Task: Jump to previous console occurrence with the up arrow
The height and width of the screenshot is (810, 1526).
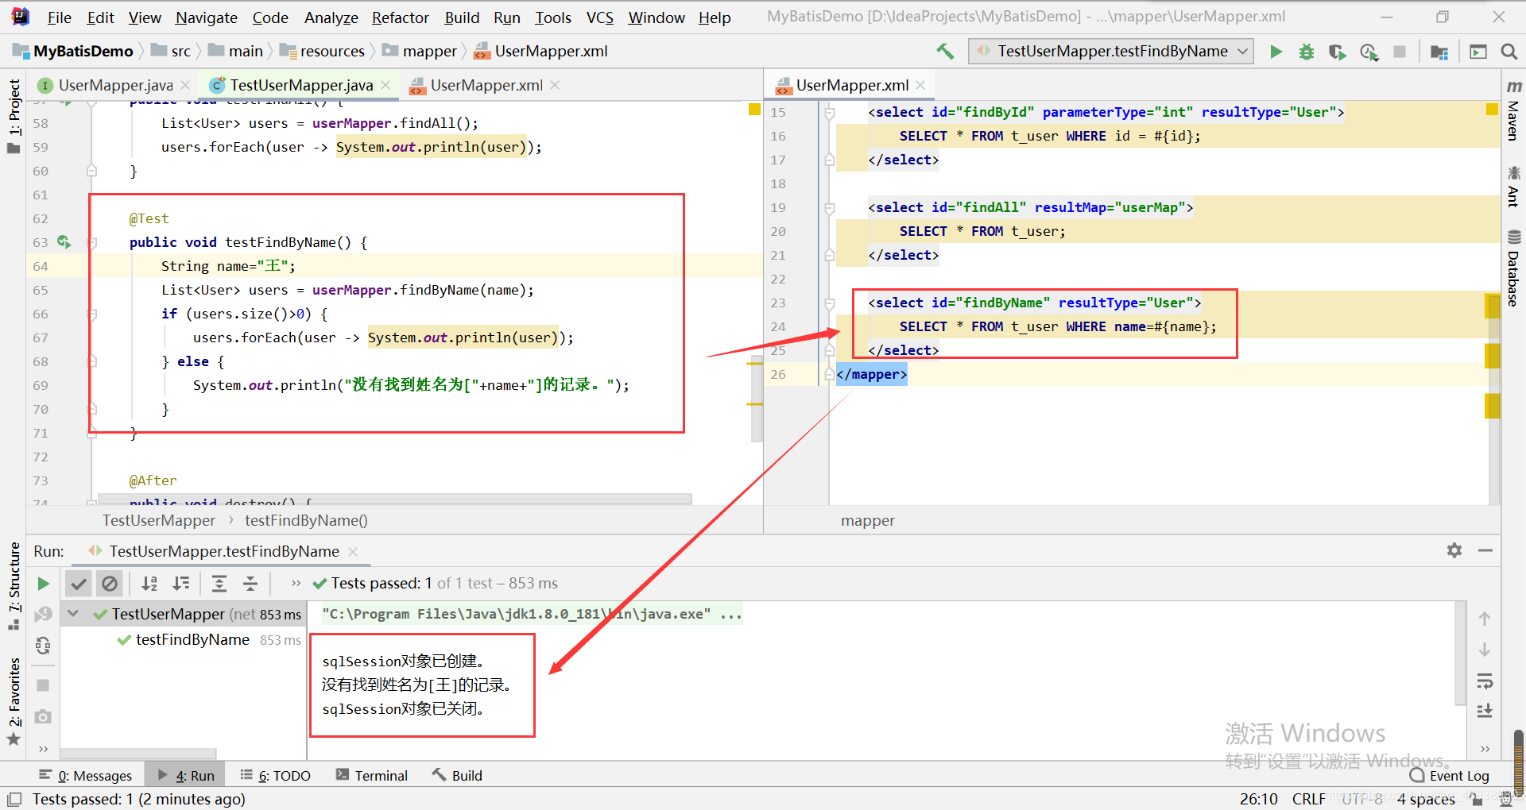Action: tap(1485, 619)
